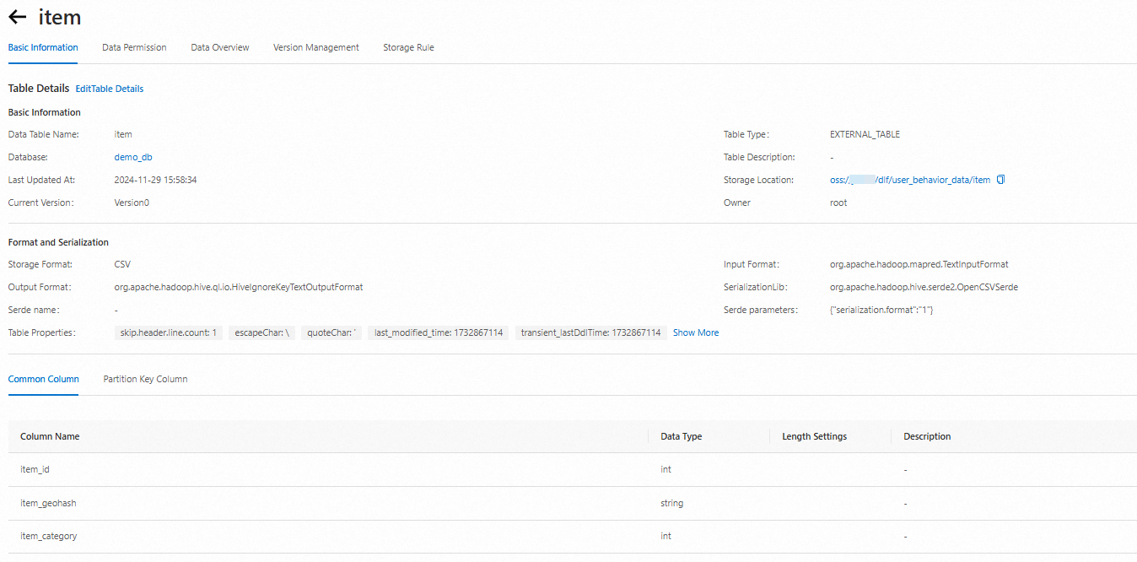The width and height of the screenshot is (1137, 562).
Task: Click the root owner value
Action: point(838,203)
